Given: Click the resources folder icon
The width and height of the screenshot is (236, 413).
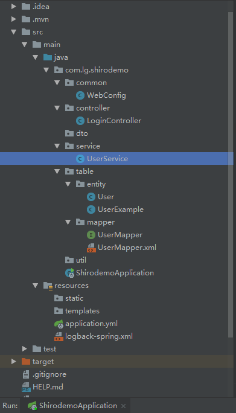Looking at the screenshot, I should click(48, 286).
